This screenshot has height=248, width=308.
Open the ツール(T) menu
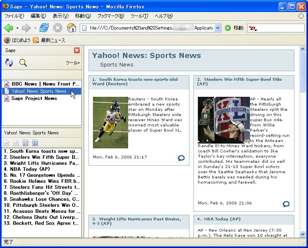(139, 16)
